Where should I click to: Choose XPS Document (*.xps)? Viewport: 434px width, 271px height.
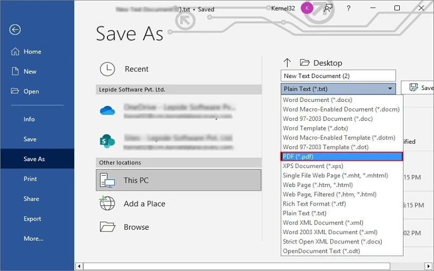[x=342, y=166]
